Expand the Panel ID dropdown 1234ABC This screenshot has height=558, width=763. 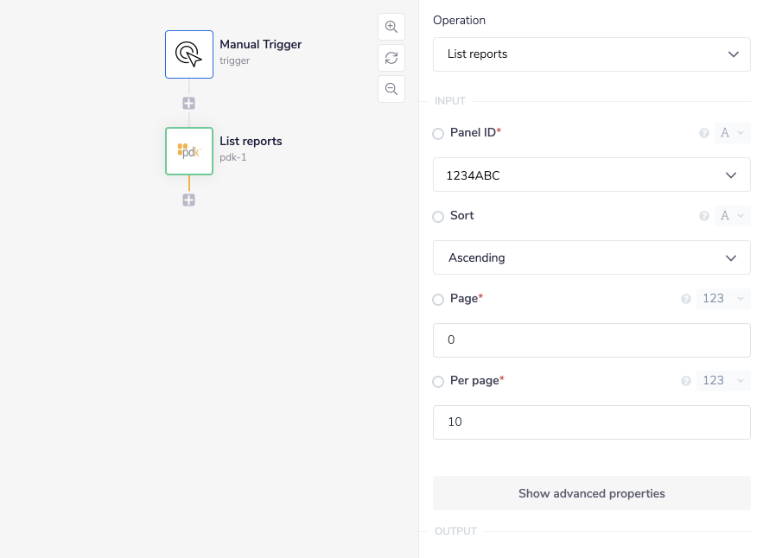click(x=591, y=175)
